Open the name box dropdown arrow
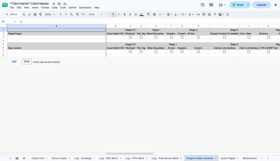This screenshot has width=280, height=161. tap(15, 22)
